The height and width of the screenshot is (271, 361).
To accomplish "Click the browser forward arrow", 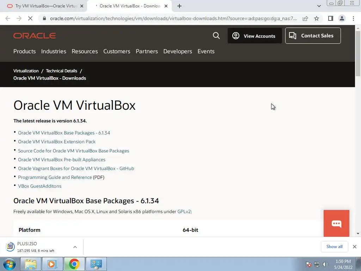I will click(19, 18).
